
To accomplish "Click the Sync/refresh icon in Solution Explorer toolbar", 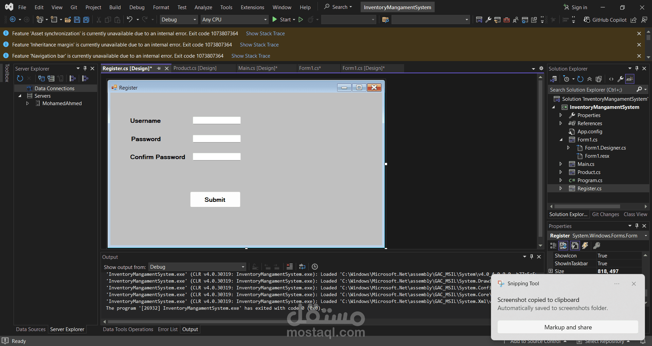I will point(580,79).
